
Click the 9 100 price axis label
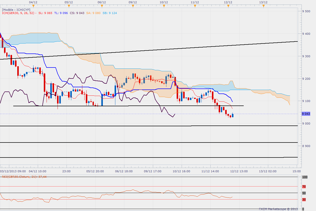306,101
